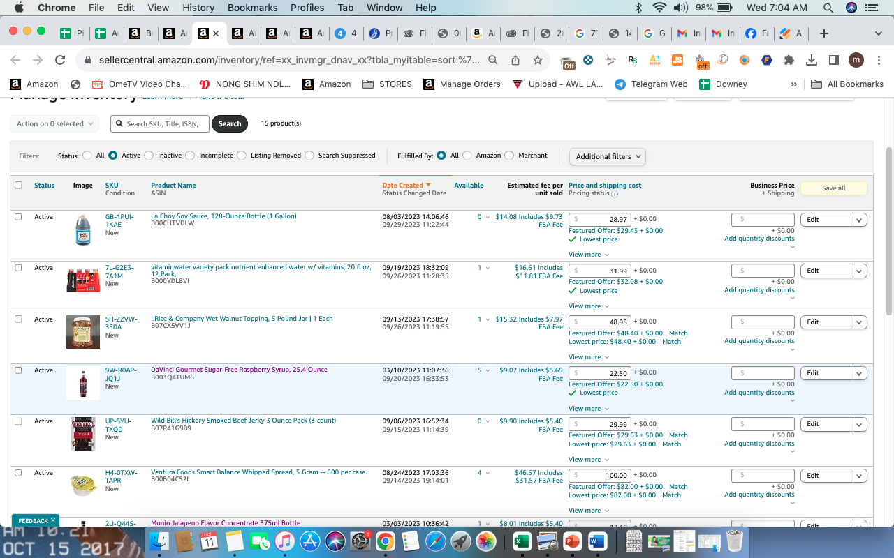
Task: Open the Additional filters dropdown
Action: pos(608,157)
